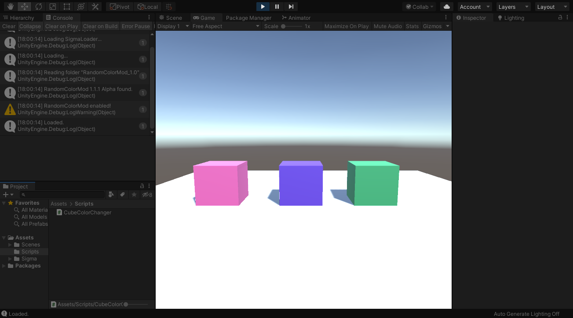The width and height of the screenshot is (573, 318).
Task: Select the Hand tool in the toolbar
Action: pos(10,7)
